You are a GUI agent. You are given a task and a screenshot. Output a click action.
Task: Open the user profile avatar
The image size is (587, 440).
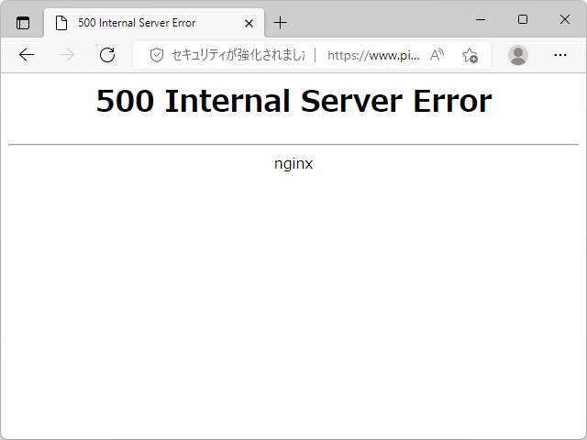tap(518, 55)
